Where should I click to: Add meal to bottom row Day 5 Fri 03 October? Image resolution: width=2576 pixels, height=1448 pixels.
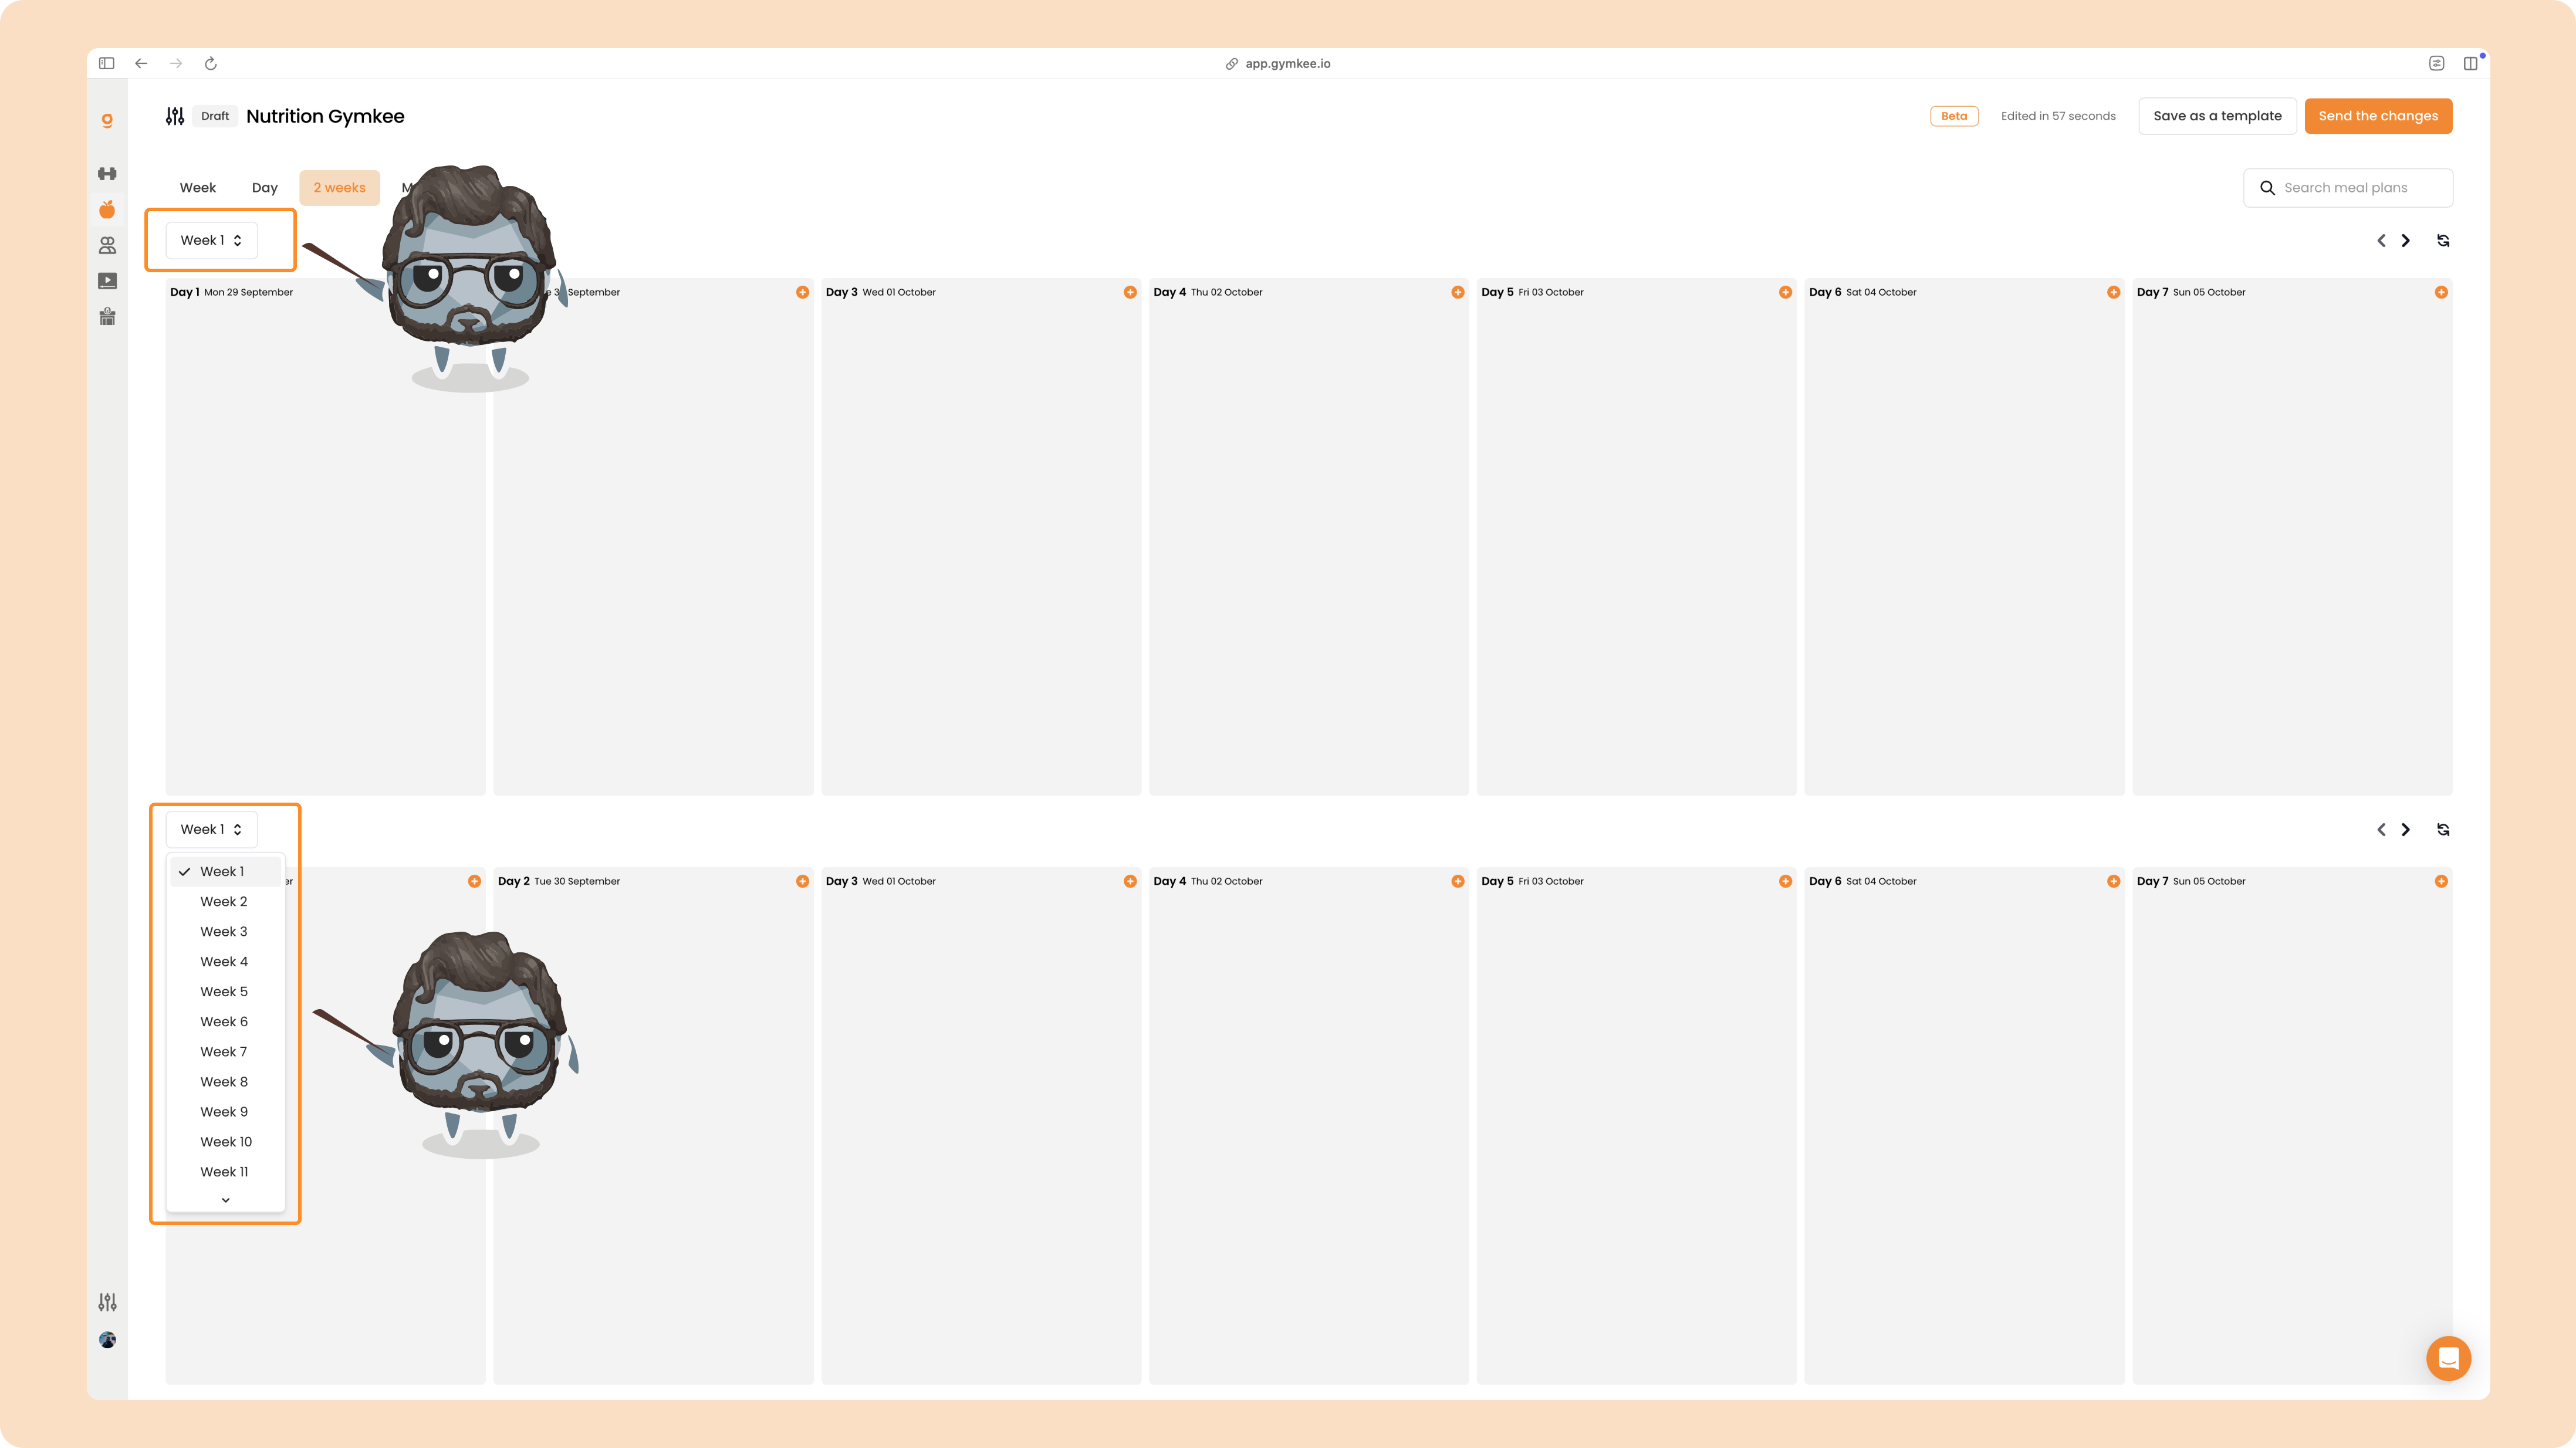pyautogui.click(x=1785, y=881)
